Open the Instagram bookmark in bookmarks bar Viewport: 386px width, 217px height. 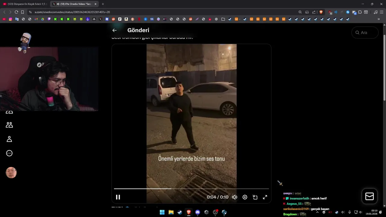point(10,19)
